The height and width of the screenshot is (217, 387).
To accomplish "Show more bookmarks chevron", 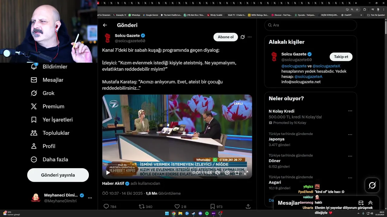I will tap(361, 15).
